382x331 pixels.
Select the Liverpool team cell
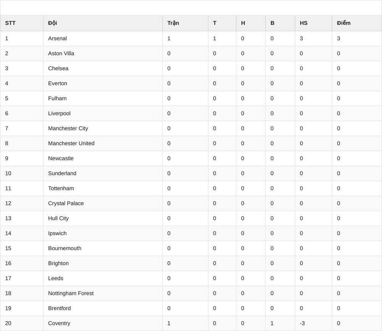coord(103,113)
